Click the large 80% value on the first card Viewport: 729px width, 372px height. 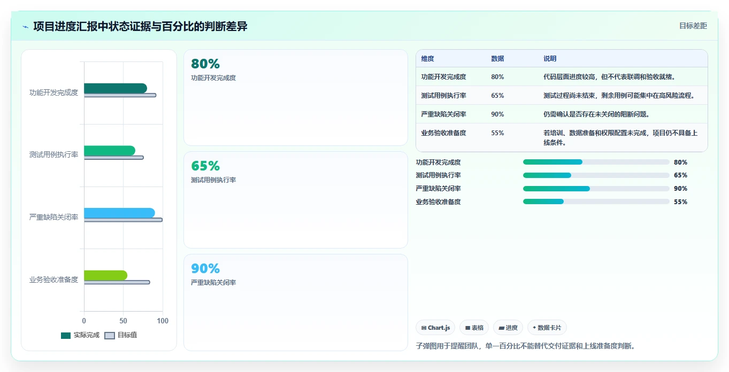205,64
